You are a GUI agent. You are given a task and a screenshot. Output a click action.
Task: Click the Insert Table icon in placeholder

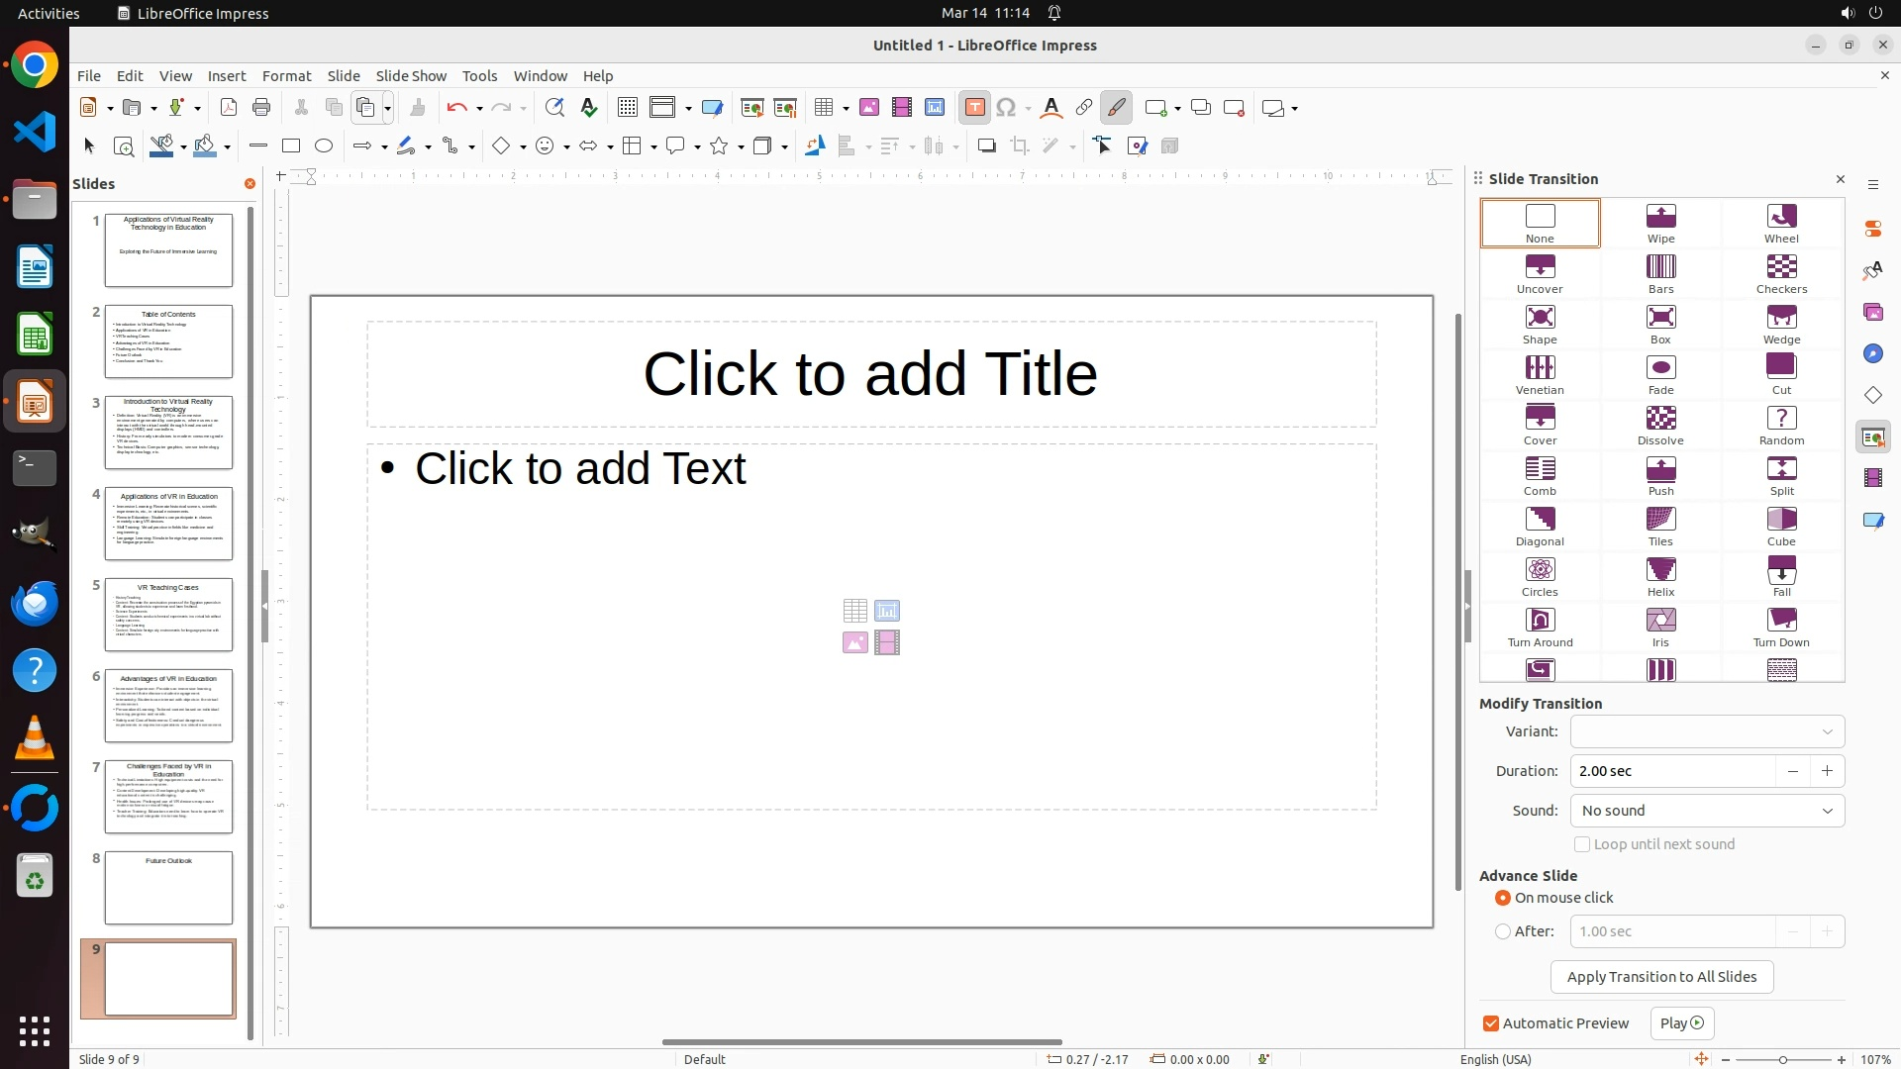pyautogui.click(x=855, y=611)
